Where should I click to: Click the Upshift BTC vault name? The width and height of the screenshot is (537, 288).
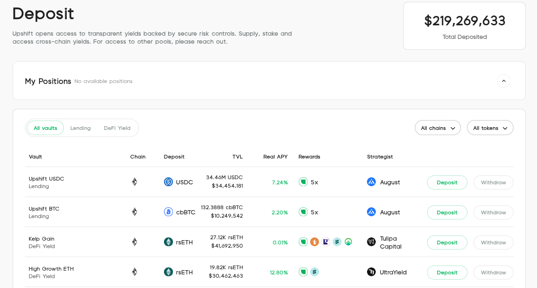tap(44, 209)
